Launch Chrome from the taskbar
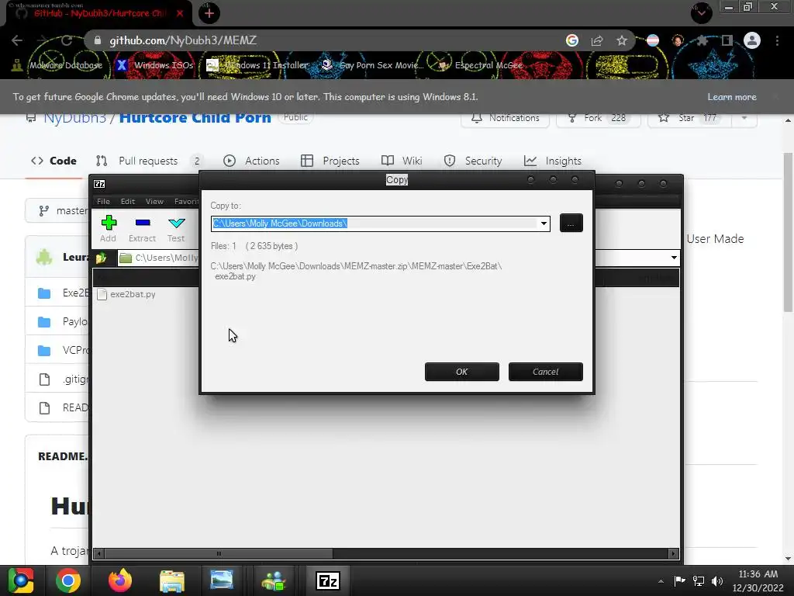794x596 pixels. tap(68, 580)
